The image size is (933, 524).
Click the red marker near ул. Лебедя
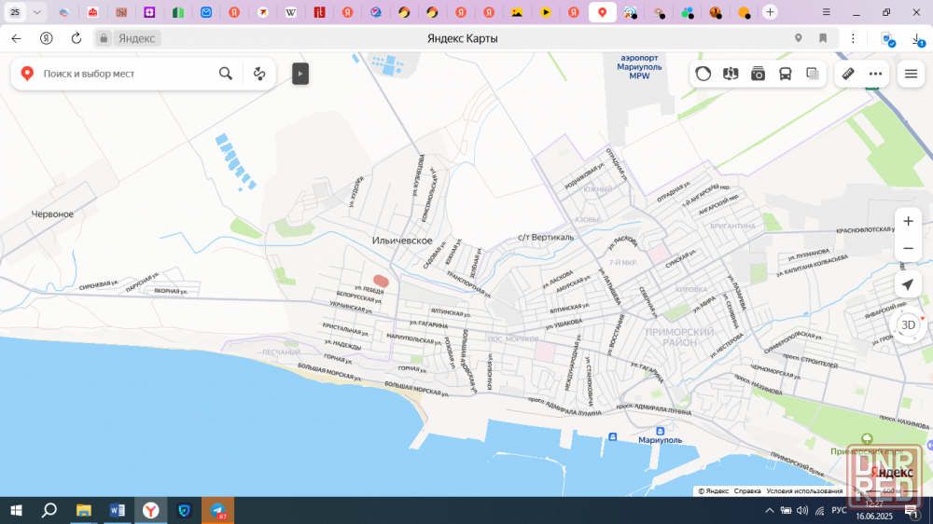click(381, 281)
